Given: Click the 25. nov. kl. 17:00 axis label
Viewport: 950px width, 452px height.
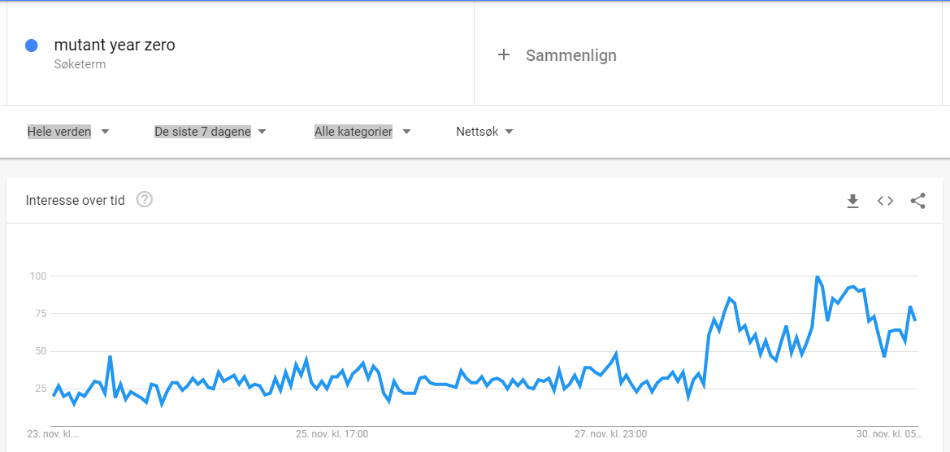Looking at the screenshot, I should (x=332, y=434).
